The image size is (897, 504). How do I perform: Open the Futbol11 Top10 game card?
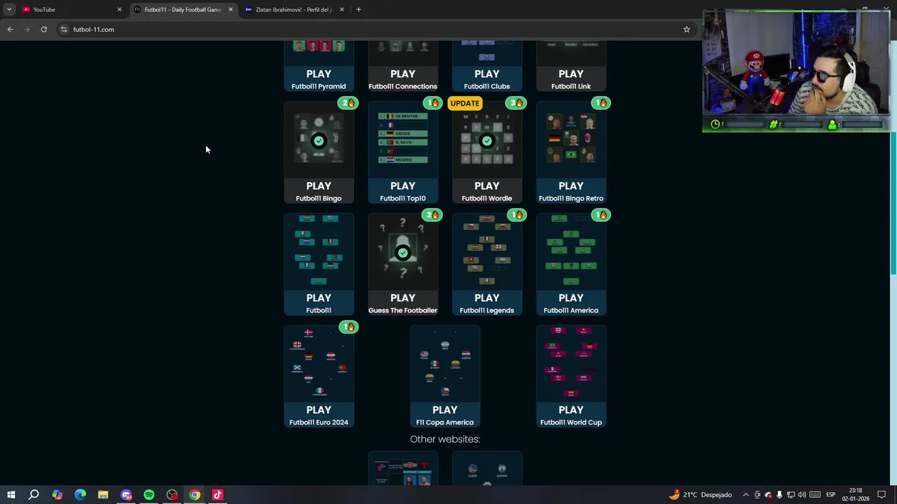click(x=403, y=153)
